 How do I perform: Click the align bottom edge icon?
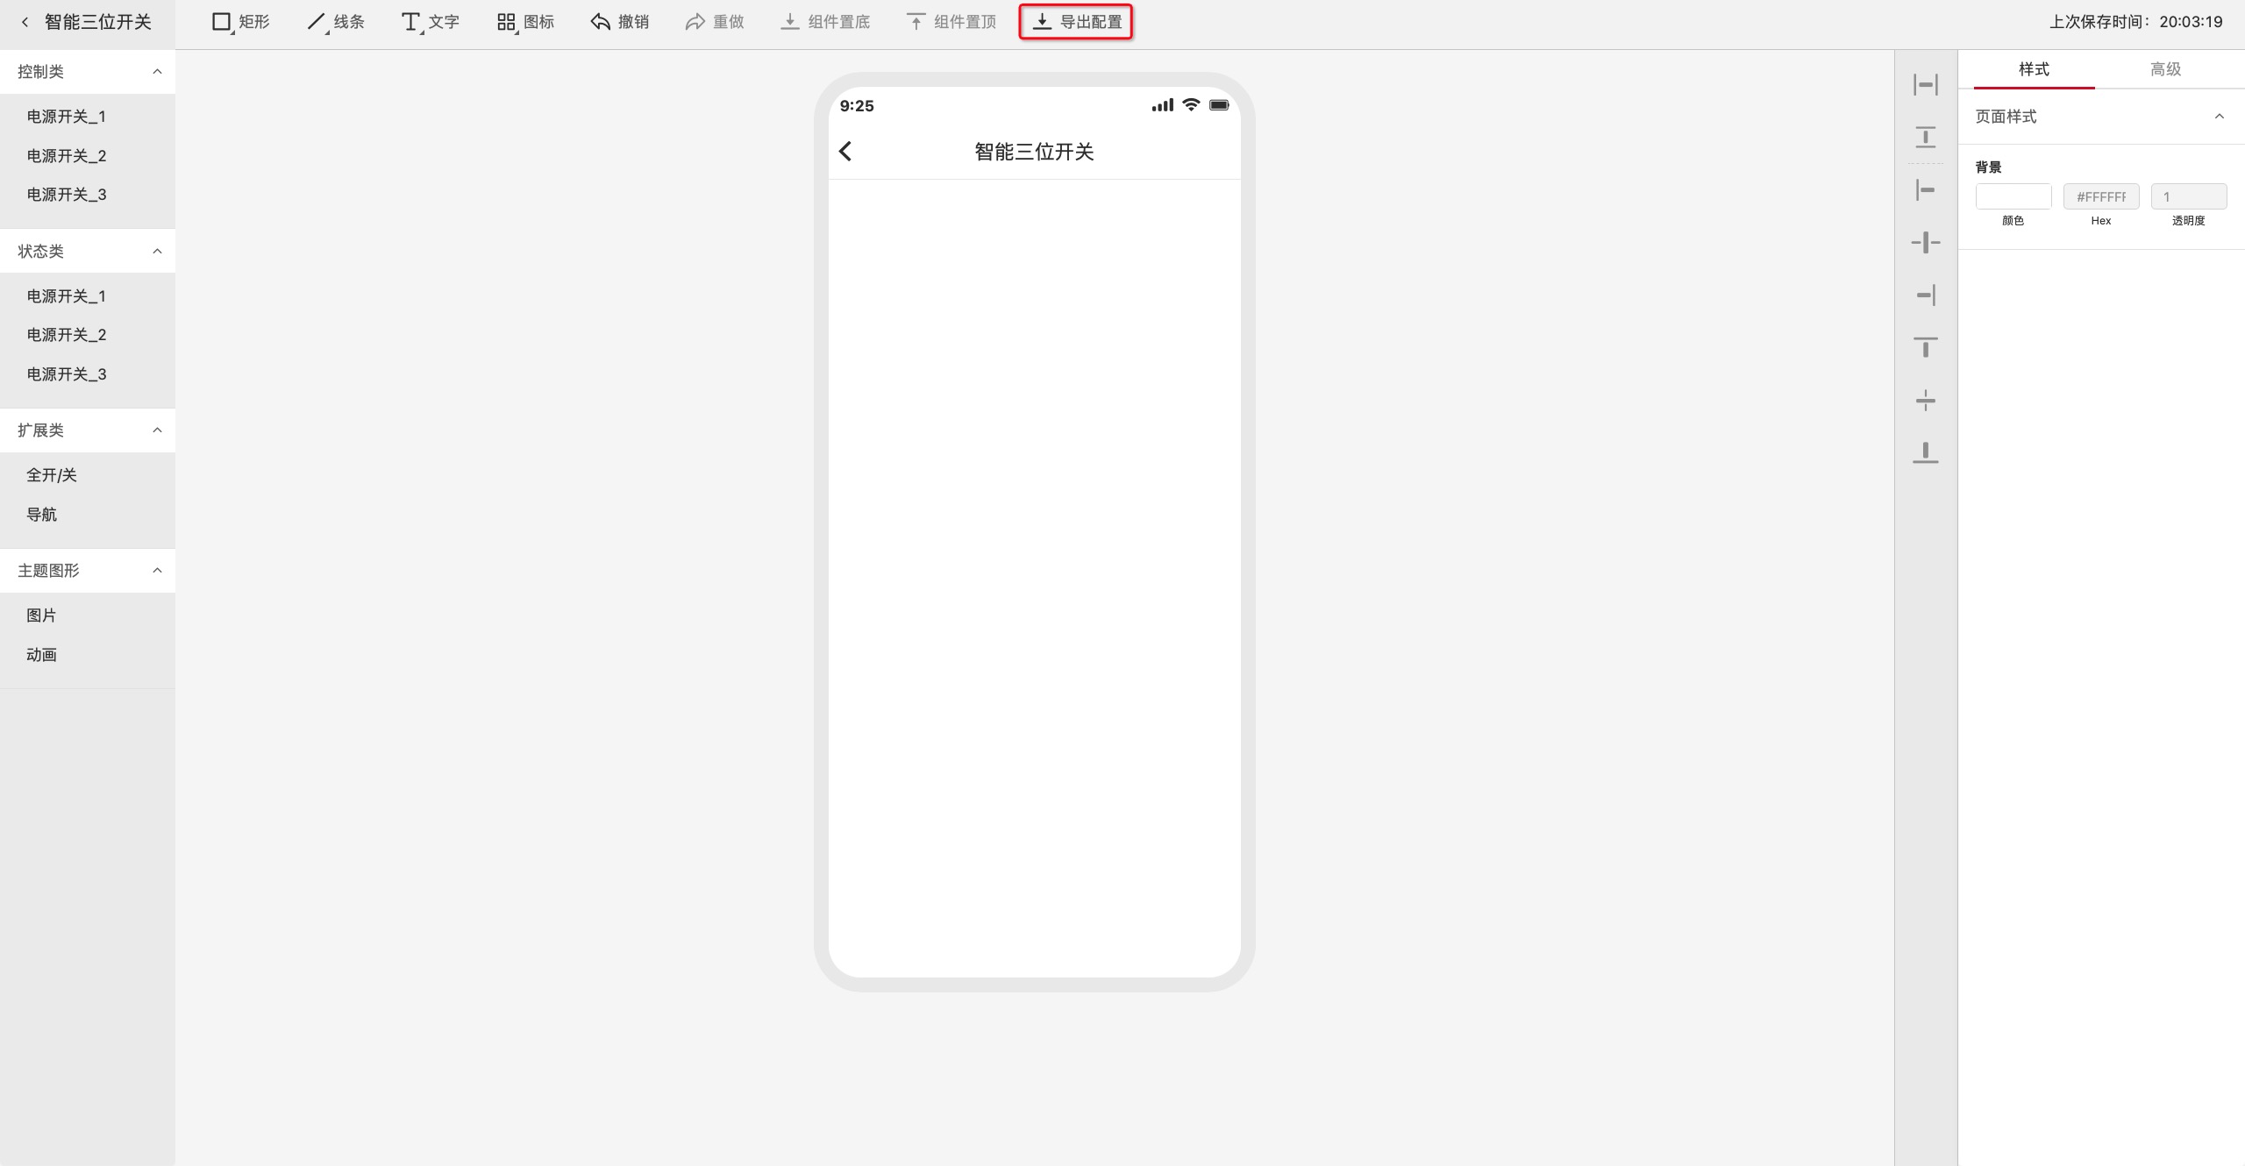tap(1925, 453)
